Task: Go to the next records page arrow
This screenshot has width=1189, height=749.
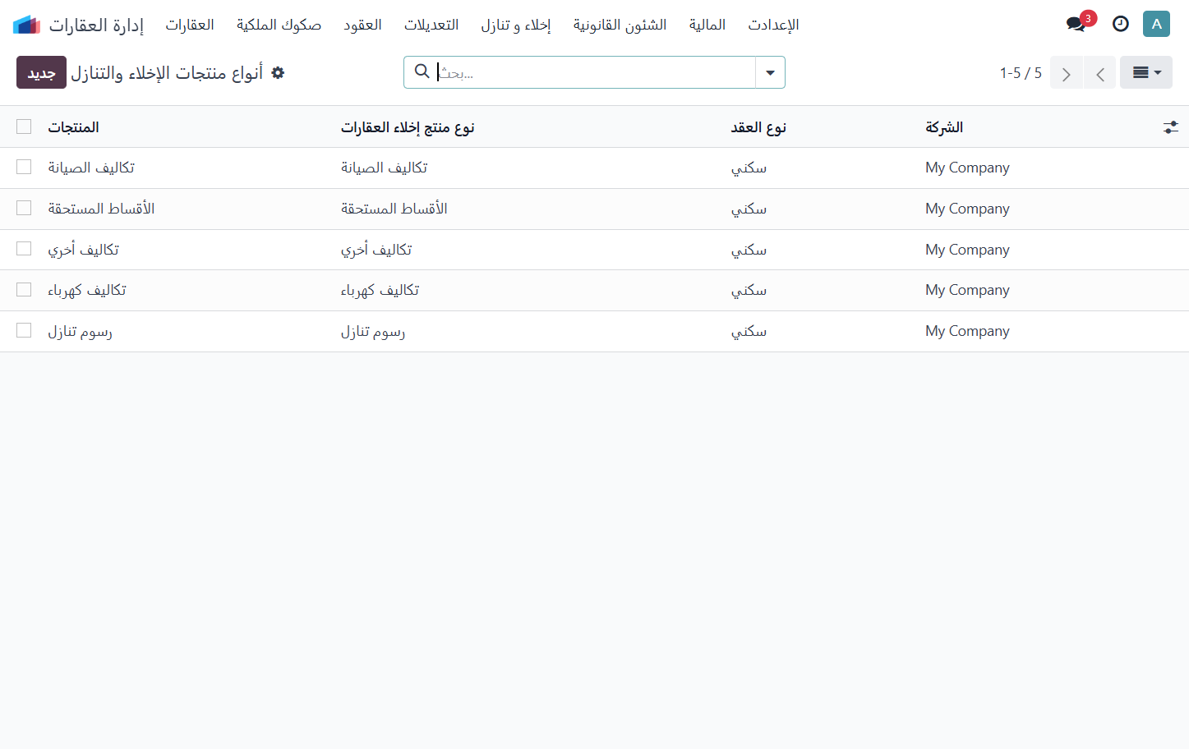Action: pos(1067,73)
